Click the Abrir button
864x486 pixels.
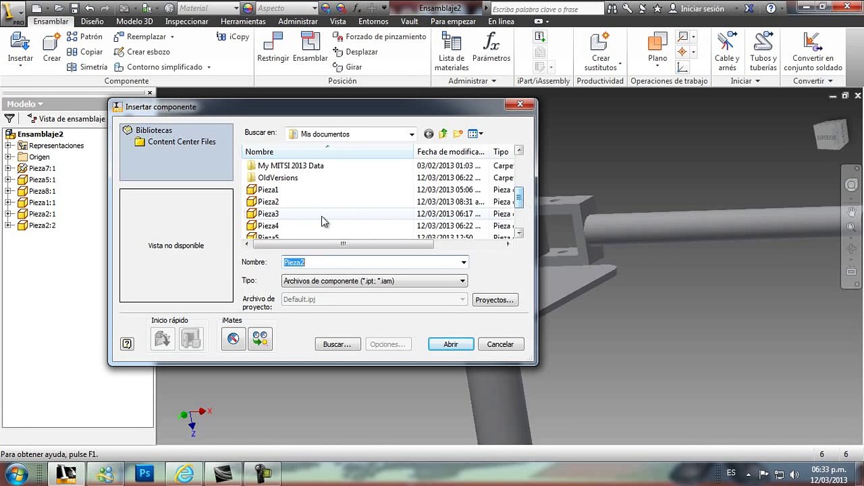click(451, 344)
